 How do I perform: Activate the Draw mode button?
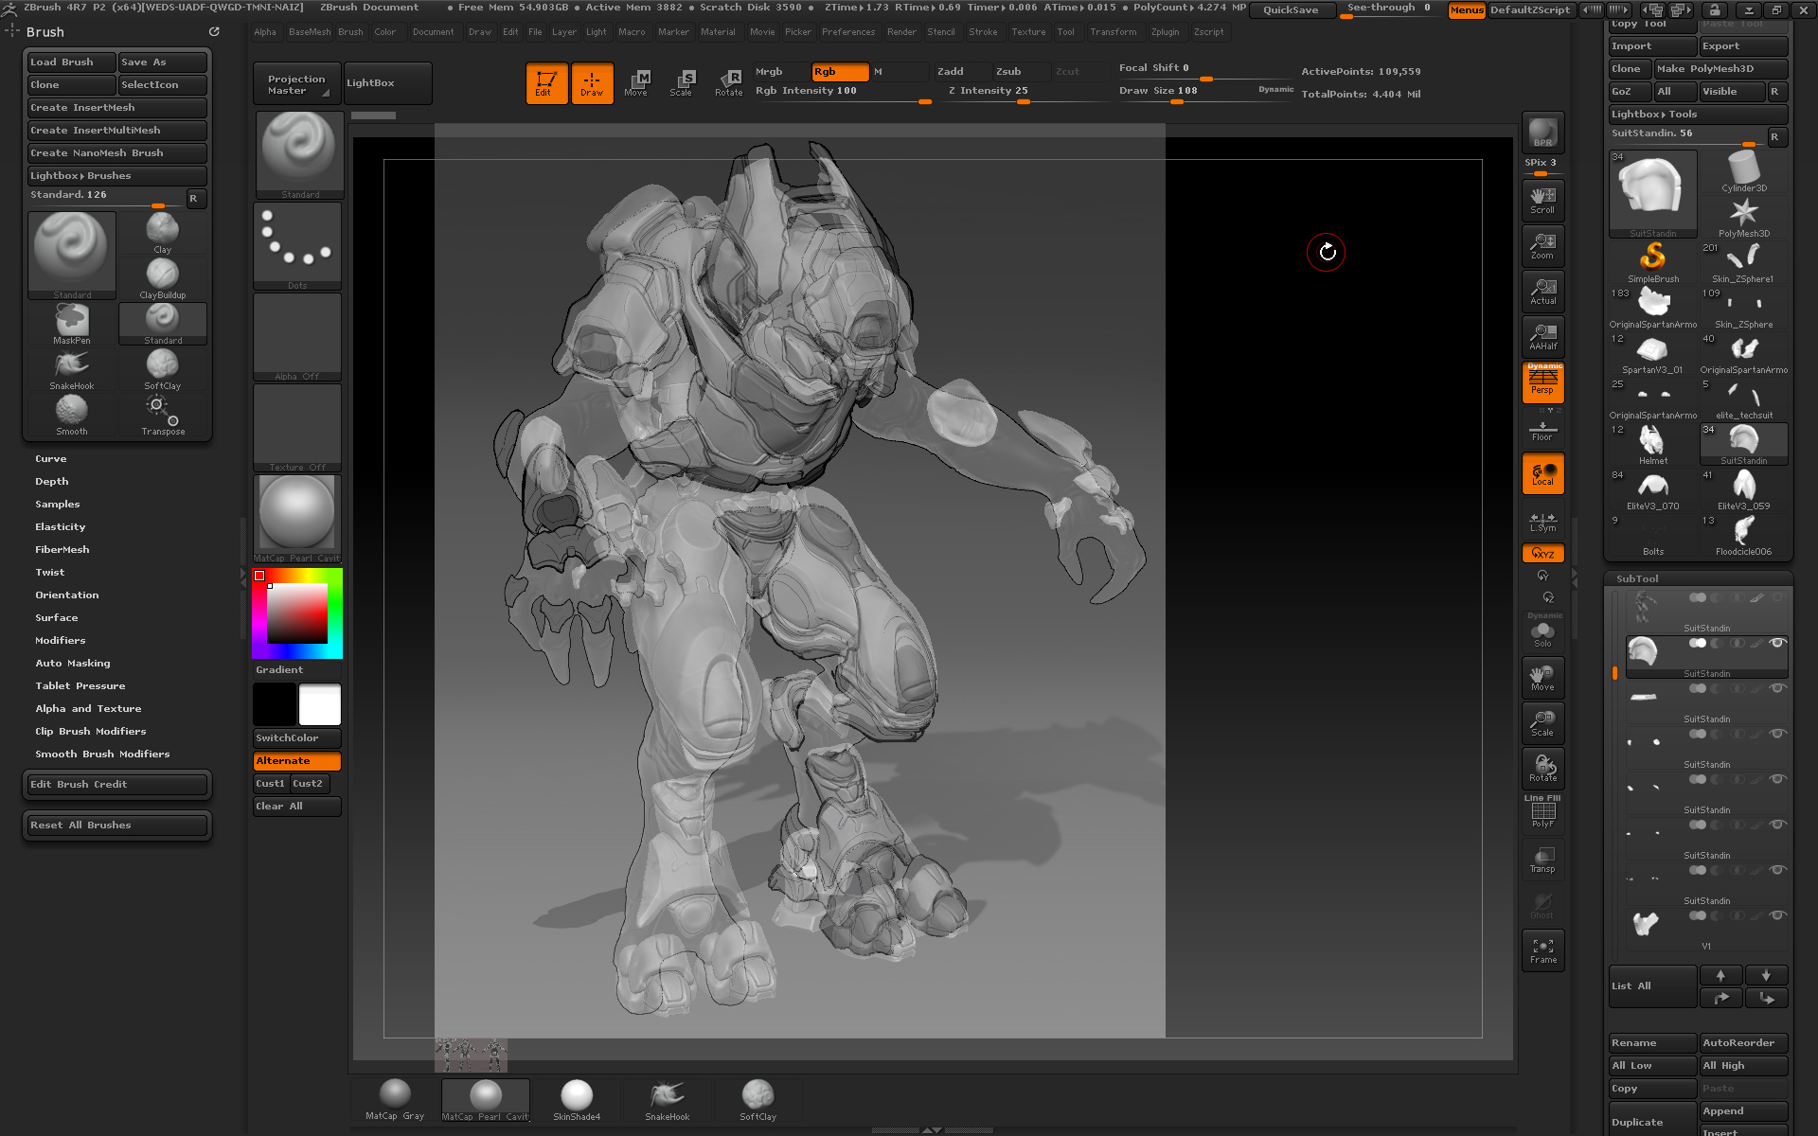pos(592,83)
